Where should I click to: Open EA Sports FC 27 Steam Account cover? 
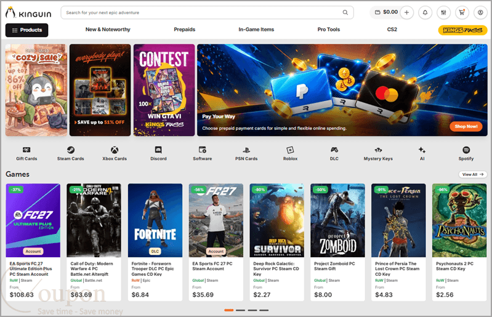(216, 220)
